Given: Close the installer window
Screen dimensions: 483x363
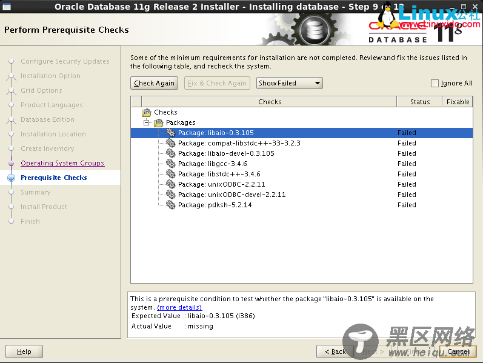Looking at the screenshot, I should tap(475, 7).
